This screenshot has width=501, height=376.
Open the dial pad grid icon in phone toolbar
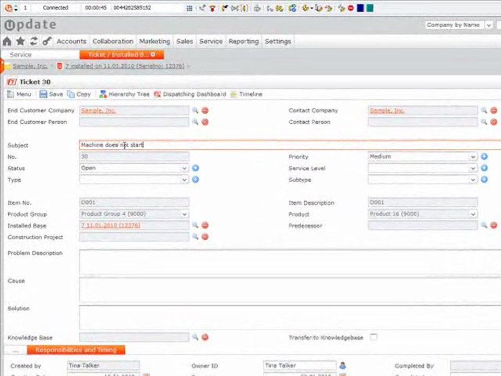tap(189, 8)
